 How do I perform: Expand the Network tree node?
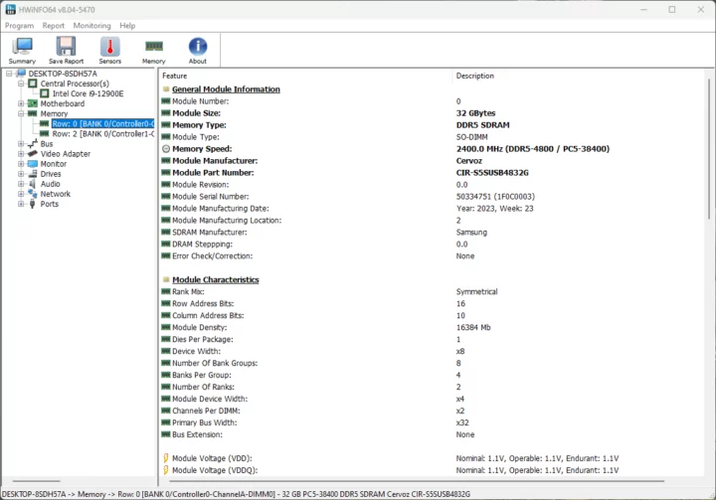(20, 194)
